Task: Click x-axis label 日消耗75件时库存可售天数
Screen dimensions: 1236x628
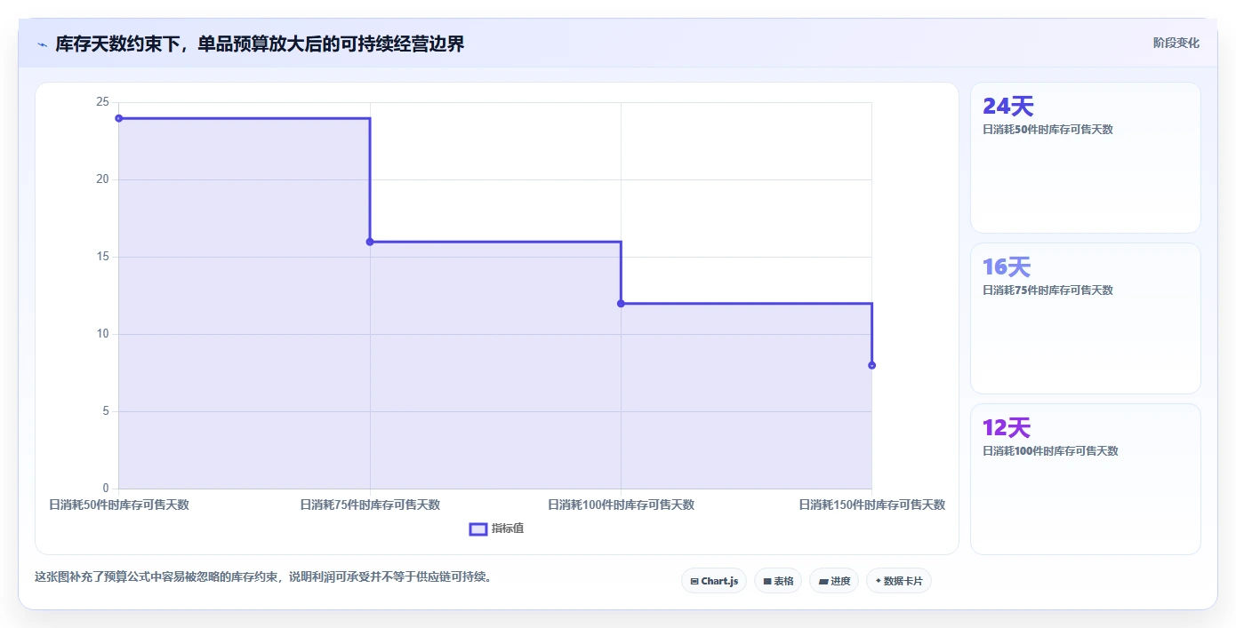Action: click(x=370, y=505)
